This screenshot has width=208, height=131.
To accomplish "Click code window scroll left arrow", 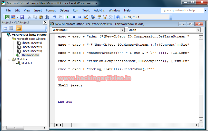I will click(x=61, y=125).
